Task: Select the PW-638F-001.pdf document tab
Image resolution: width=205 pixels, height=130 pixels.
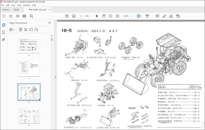Action: click(38, 10)
